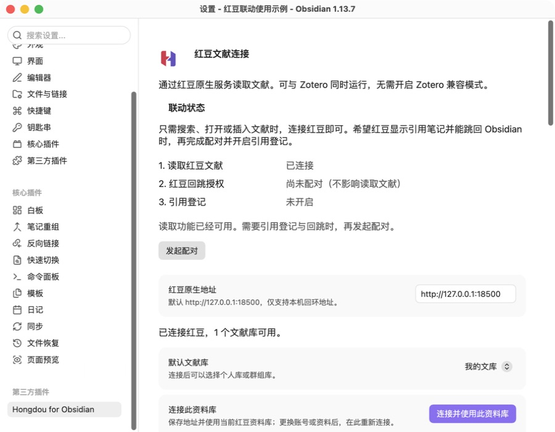
Task: Open the 界面 settings tab
Action: (x=64, y=61)
